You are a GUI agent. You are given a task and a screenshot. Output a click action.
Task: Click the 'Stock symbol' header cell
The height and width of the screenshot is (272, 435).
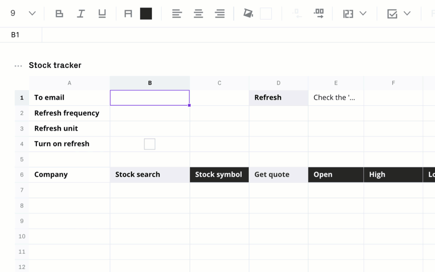tap(220, 175)
